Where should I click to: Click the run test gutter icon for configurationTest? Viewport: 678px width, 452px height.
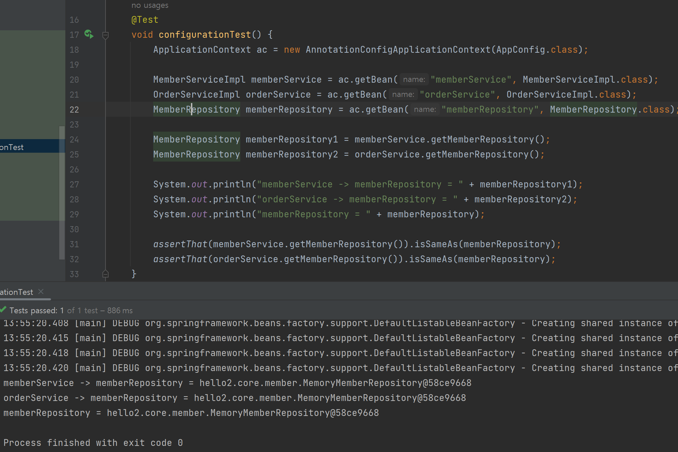coord(89,34)
